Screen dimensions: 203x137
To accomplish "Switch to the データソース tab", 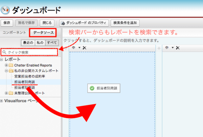I will tap(43, 32).
